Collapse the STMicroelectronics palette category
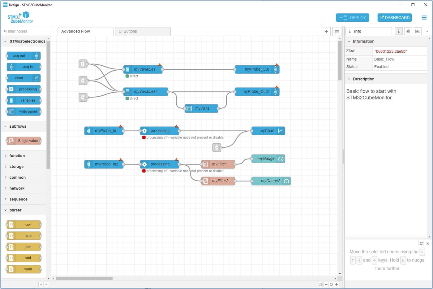This screenshot has width=433, height=289. [6, 41]
